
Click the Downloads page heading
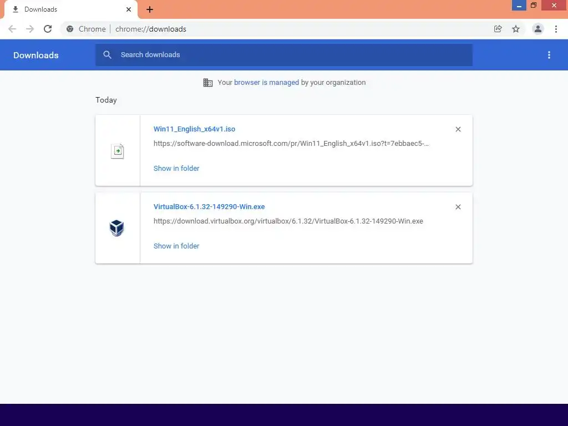(36, 55)
